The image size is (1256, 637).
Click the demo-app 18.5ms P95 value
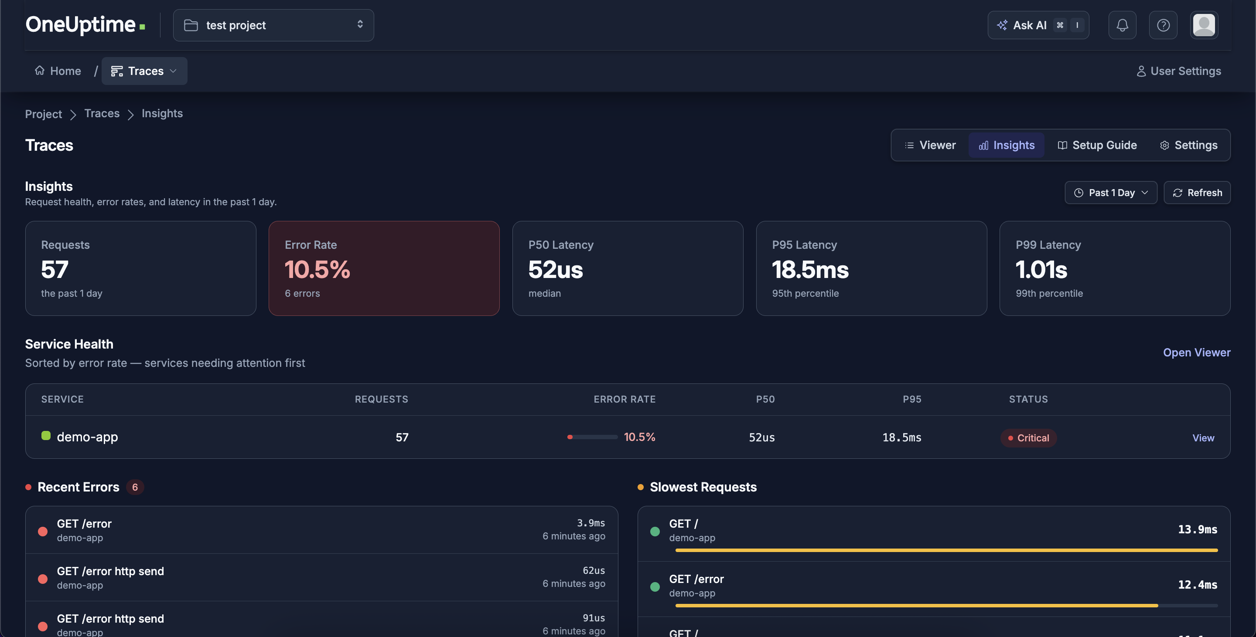coord(901,437)
